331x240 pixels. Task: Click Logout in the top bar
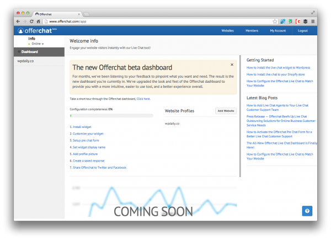[x=303, y=30]
